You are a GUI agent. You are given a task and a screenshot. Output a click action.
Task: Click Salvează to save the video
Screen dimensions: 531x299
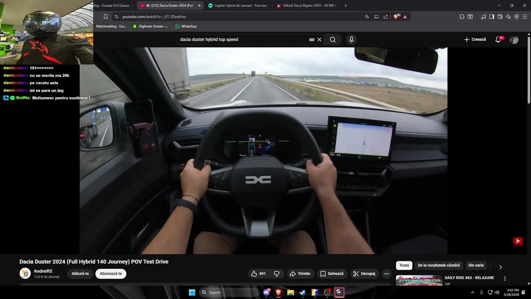332,274
